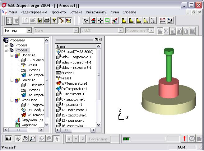This screenshot has width=204, height=151.
Task: Click the first yellow L-shaped view icon
Action: [124, 21]
